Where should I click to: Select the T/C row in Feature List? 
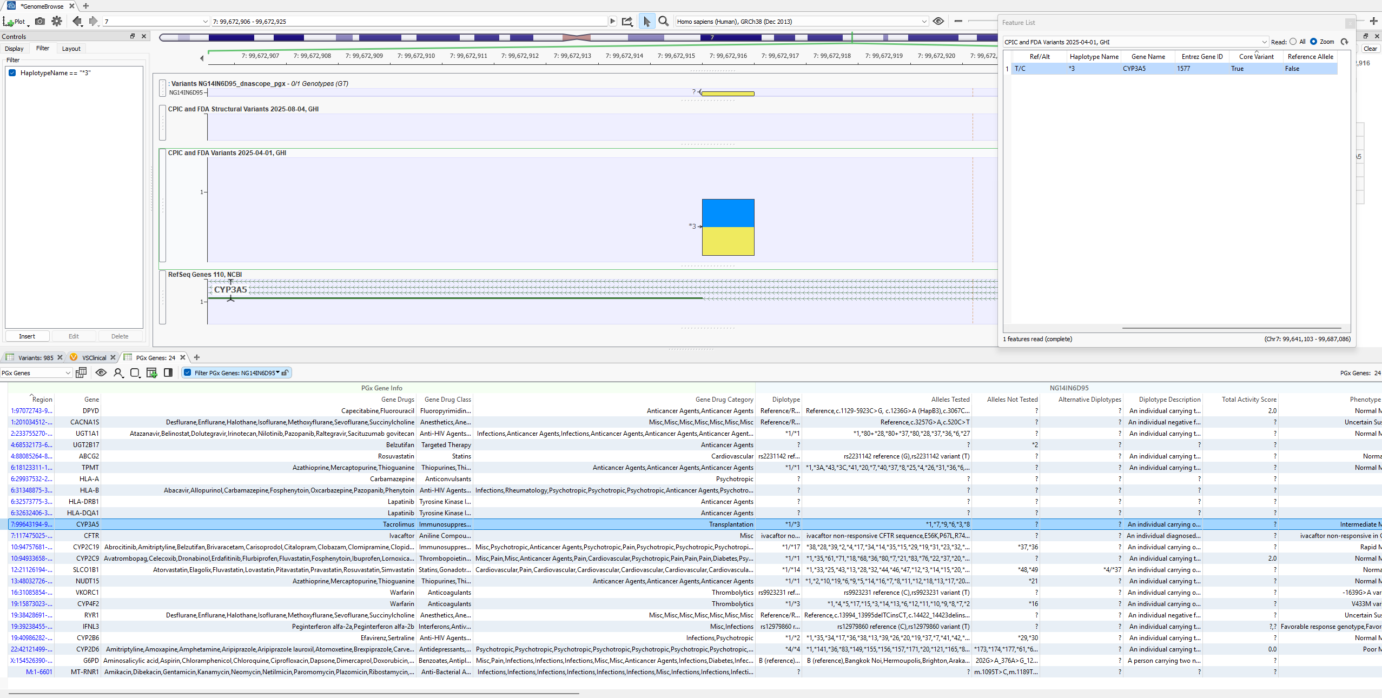click(x=1174, y=69)
